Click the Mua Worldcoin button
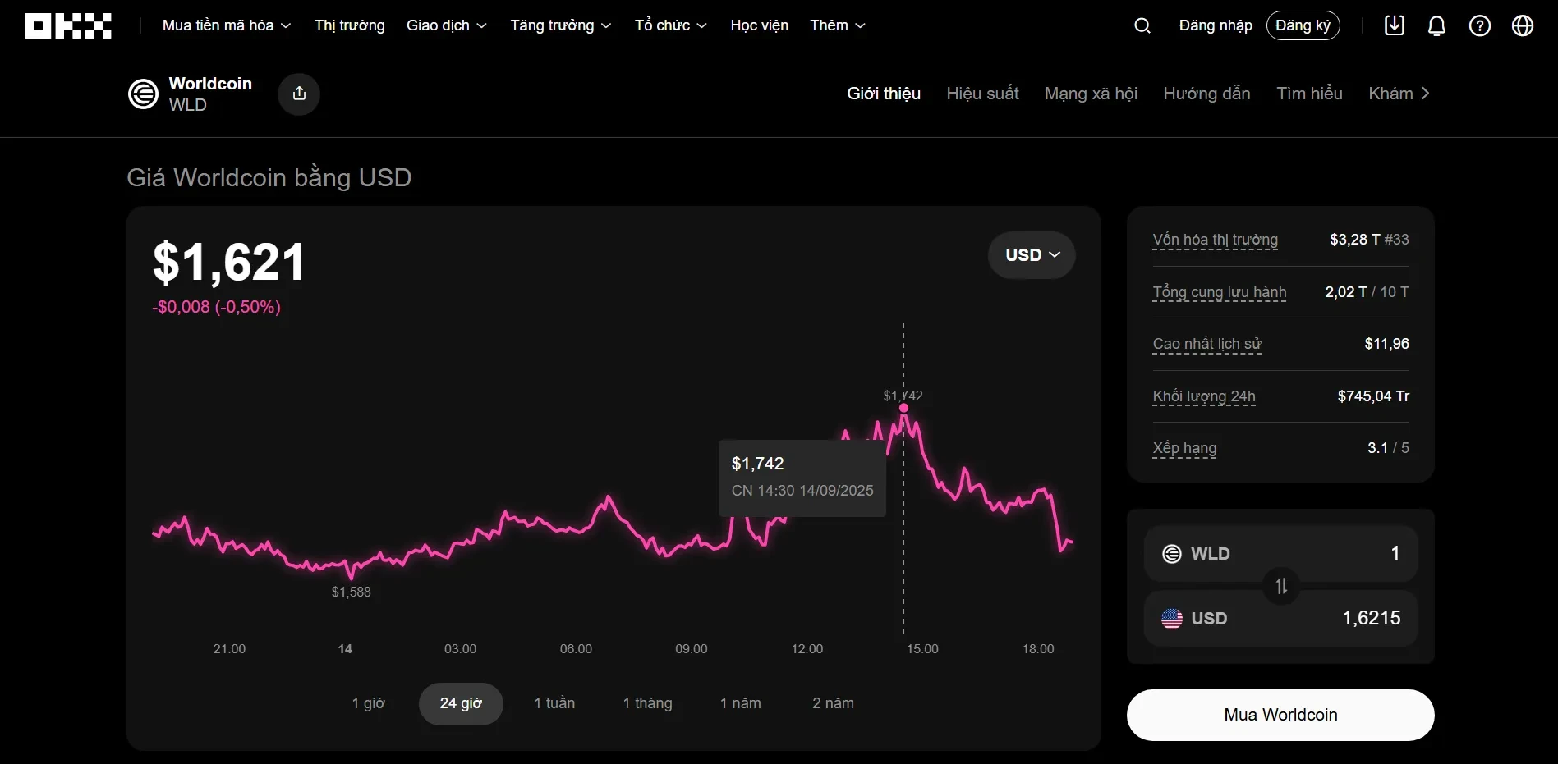This screenshot has height=764, width=1558. click(x=1280, y=715)
